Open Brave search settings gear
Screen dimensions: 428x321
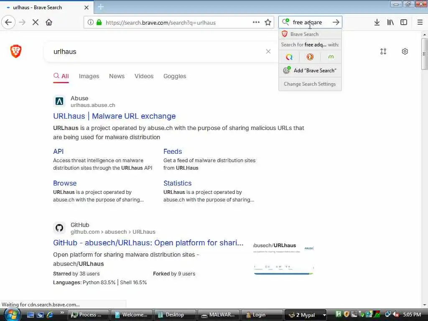coord(405,51)
